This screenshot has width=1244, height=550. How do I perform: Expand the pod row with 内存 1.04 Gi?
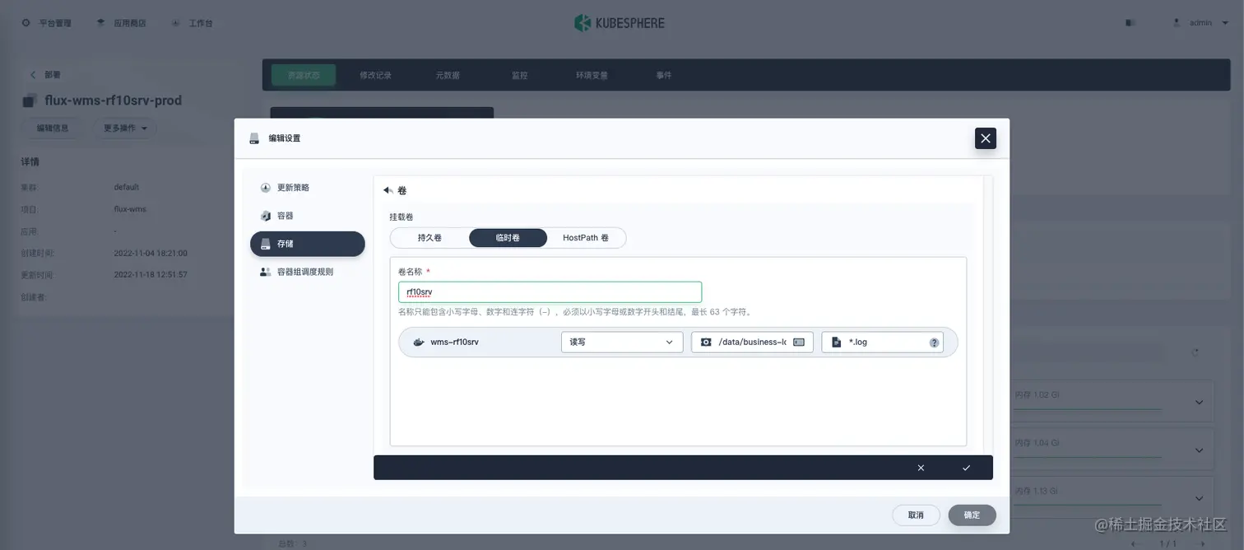pyautogui.click(x=1199, y=450)
